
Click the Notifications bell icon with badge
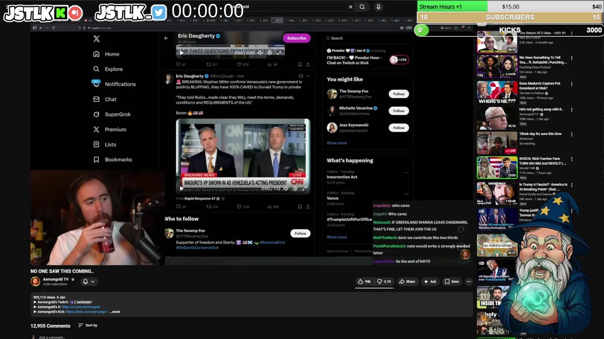tap(96, 83)
